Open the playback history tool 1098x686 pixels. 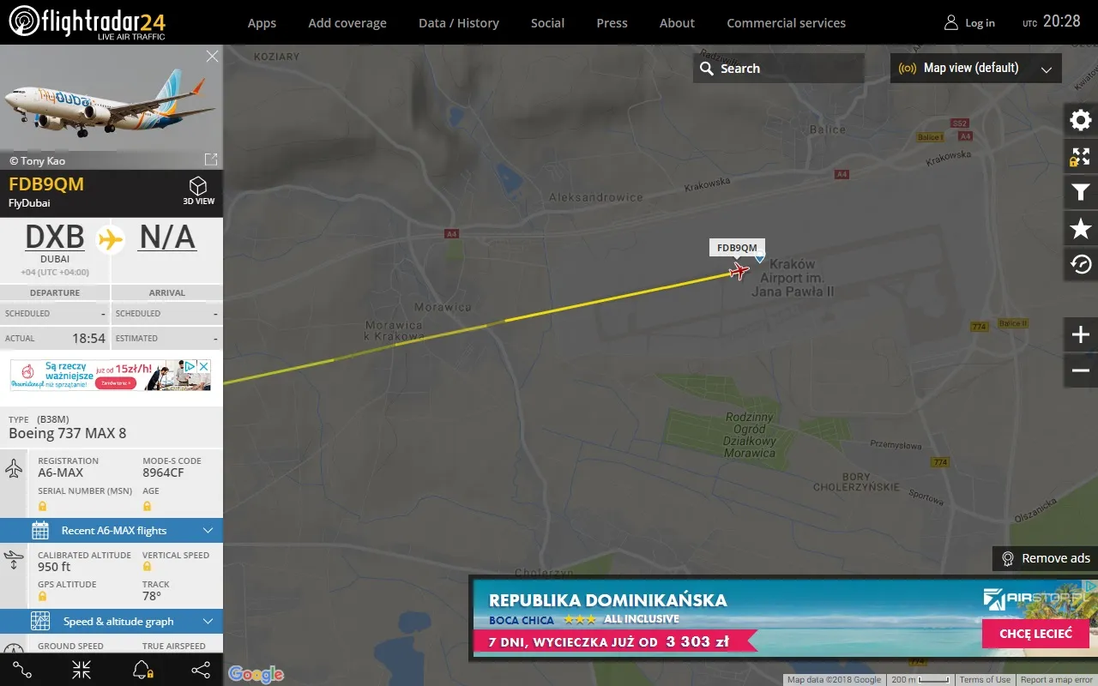click(1080, 264)
